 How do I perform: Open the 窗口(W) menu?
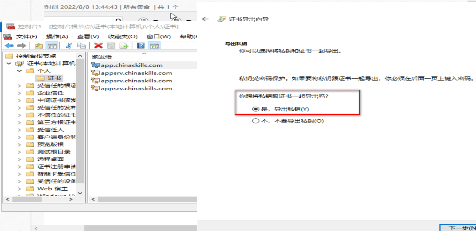coord(158,37)
